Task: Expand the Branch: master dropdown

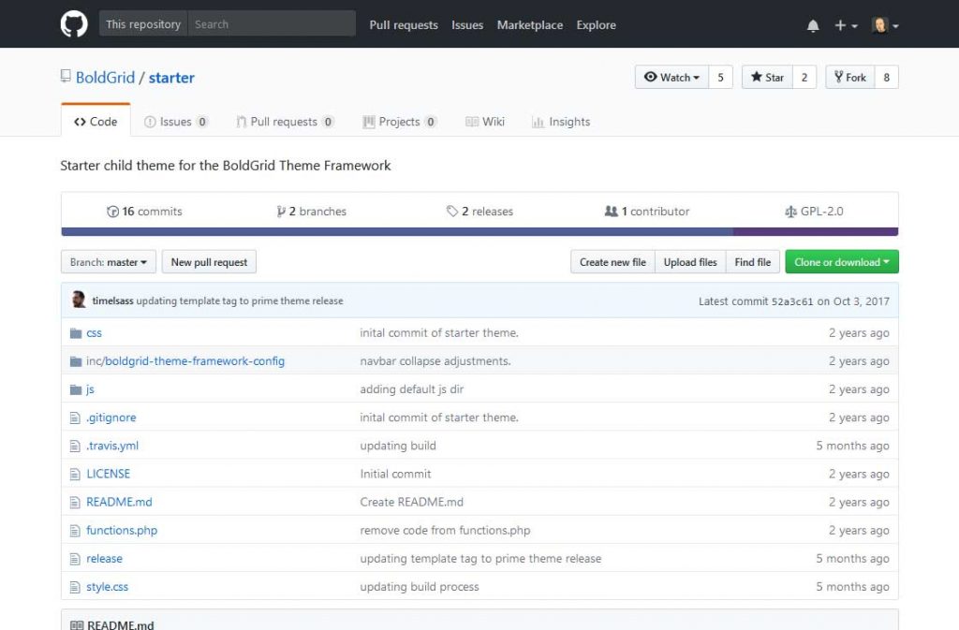Action: click(x=109, y=262)
